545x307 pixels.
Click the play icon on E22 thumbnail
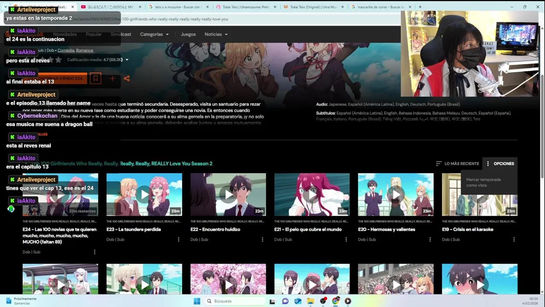tap(228, 194)
